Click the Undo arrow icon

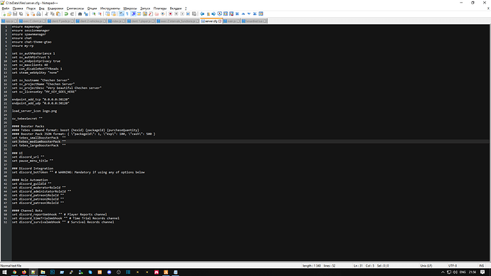click(x=66, y=14)
